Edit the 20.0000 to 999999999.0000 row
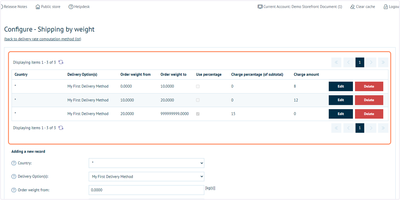Screen dimensions: 400x200 (341, 113)
